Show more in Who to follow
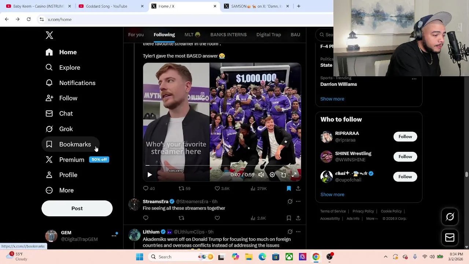The height and width of the screenshot is (264, 469). point(332,194)
